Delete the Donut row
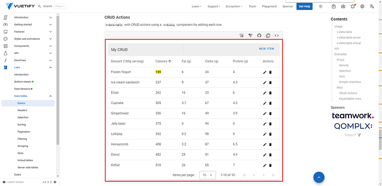382x186 pixels. click(270, 155)
